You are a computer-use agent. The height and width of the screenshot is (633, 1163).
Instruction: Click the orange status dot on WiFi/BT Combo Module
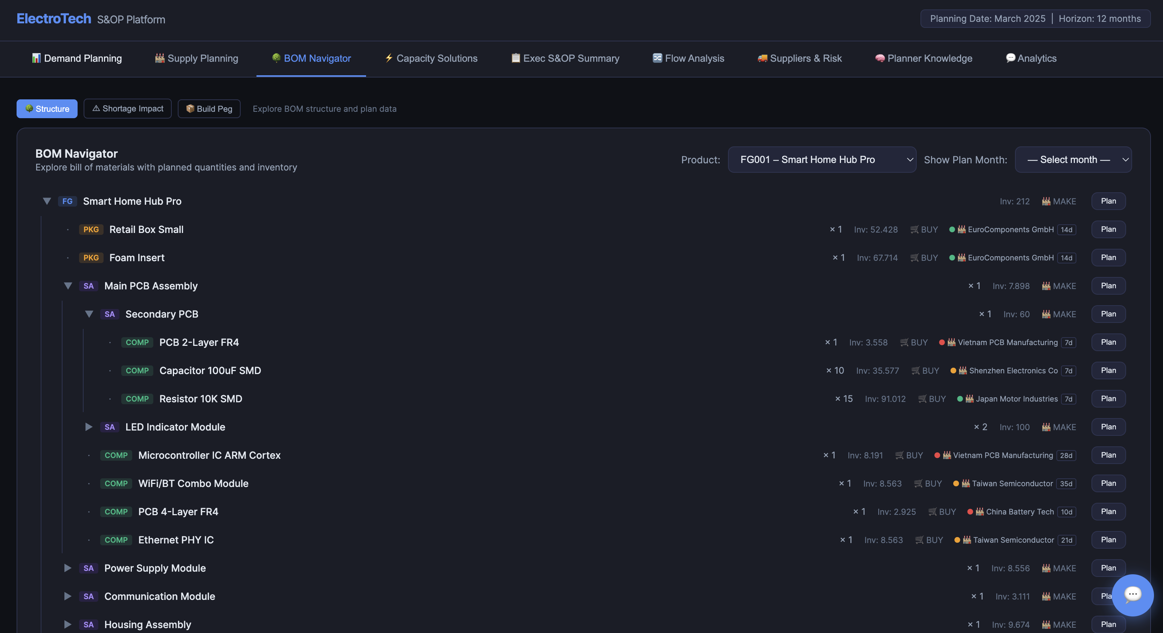pos(956,484)
